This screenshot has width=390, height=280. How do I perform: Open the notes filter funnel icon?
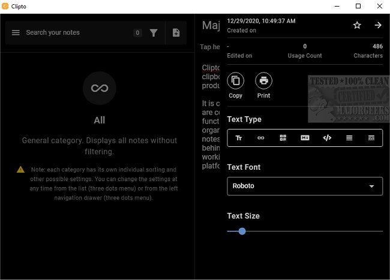[154, 32]
